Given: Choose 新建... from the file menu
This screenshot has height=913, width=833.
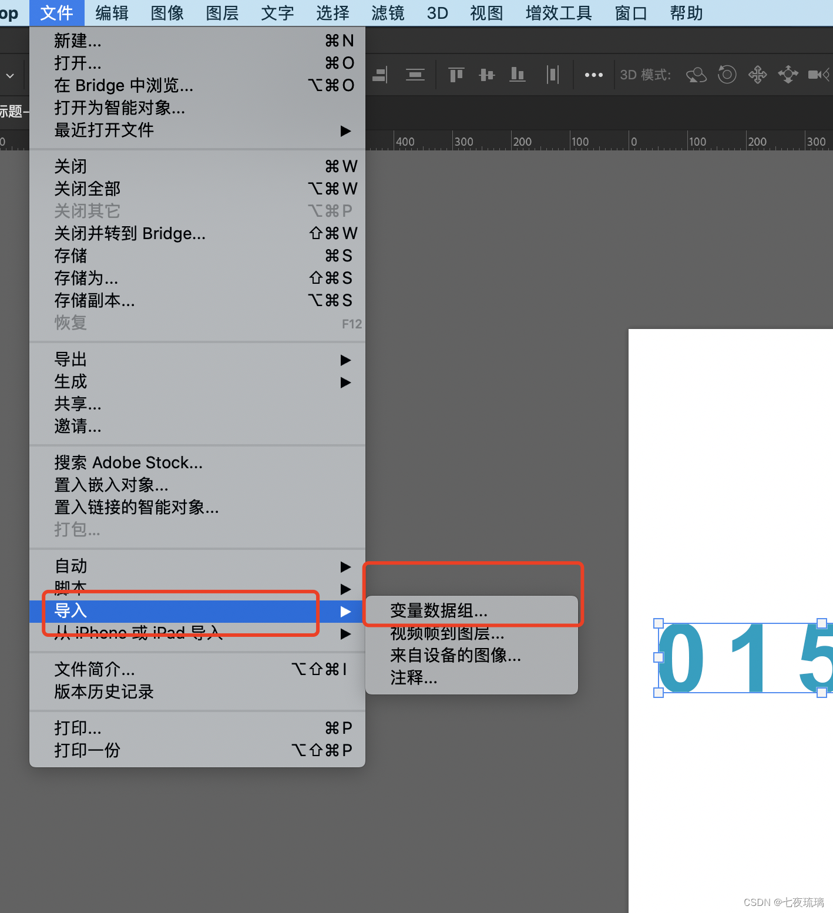Looking at the screenshot, I should click(x=197, y=41).
